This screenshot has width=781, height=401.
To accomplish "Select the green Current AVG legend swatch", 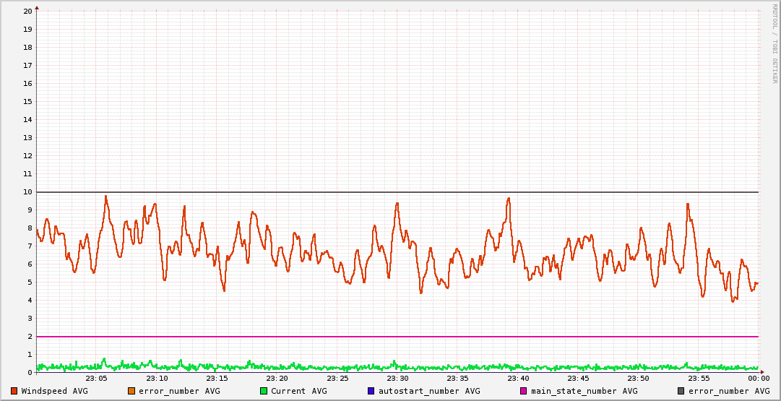I will (264, 391).
